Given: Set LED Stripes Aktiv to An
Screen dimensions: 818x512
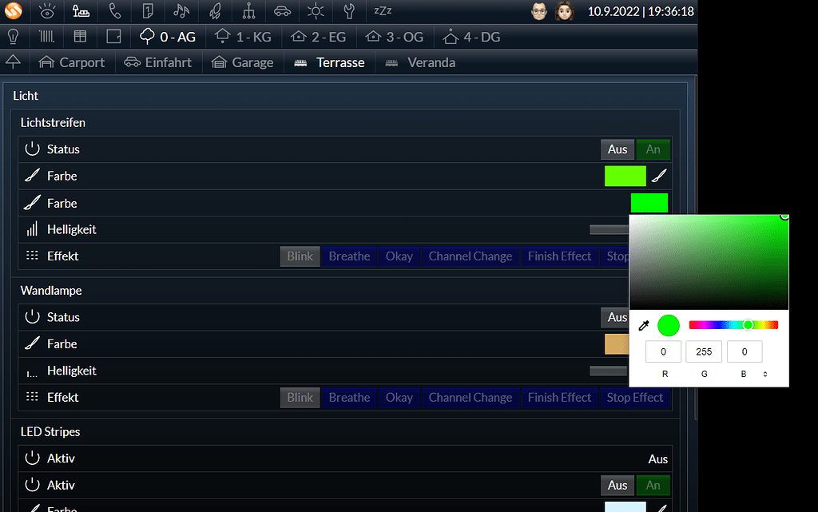Looking at the screenshot, I should [653, 485].
